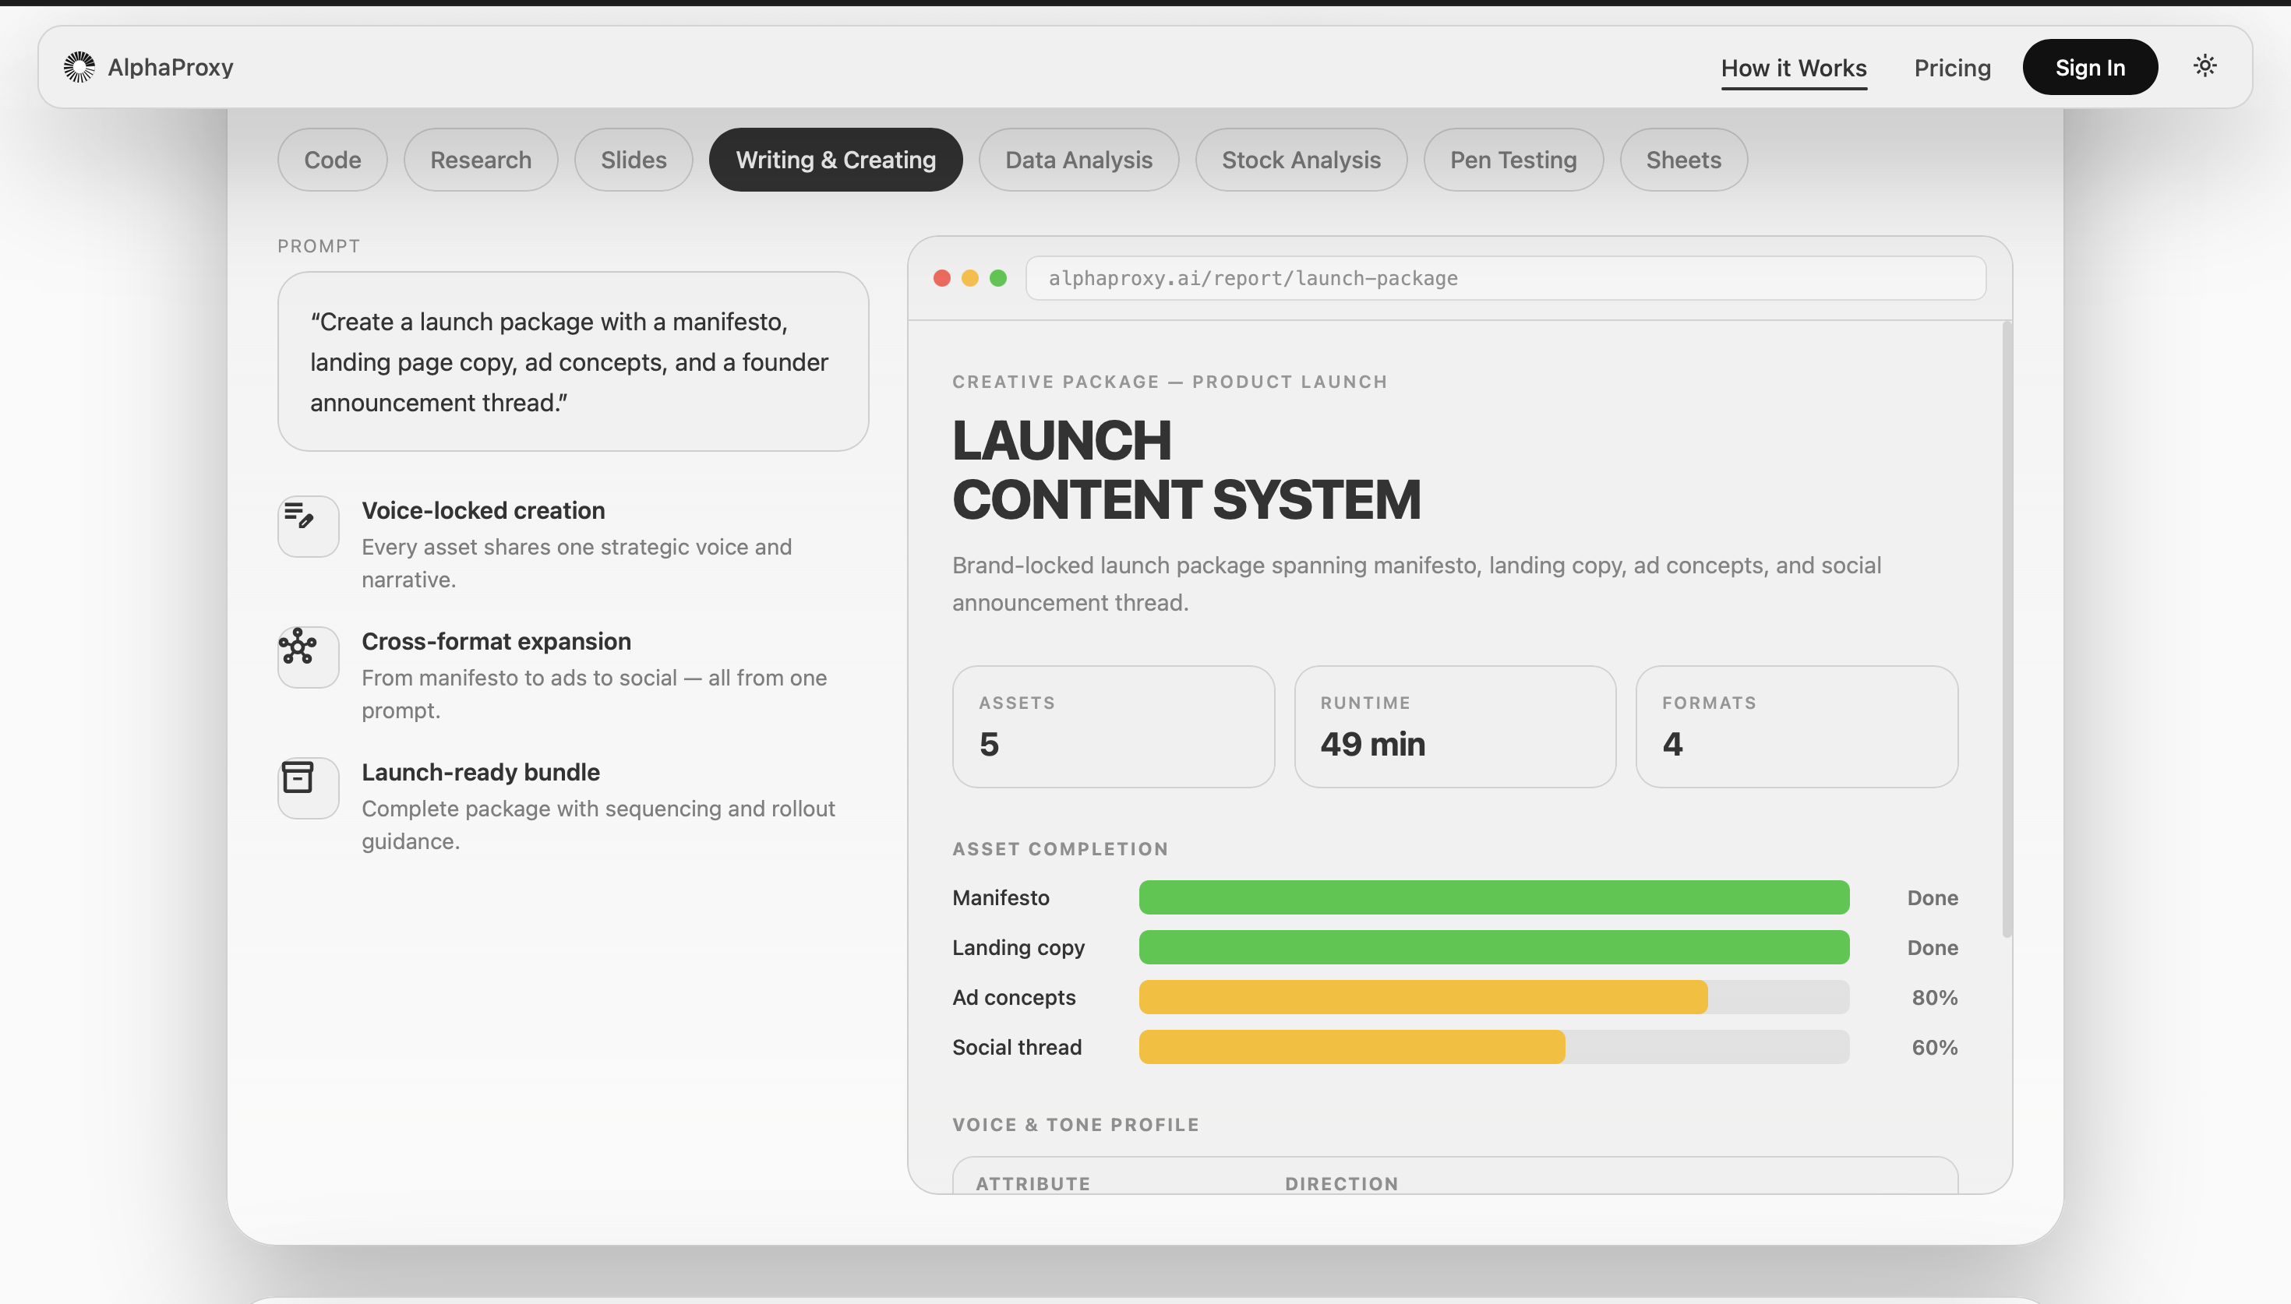This screenshot has height=1304, width=2291.
Task: Click the AlphaProxy sunburst logo icon
Action: (x=79, y=67)
